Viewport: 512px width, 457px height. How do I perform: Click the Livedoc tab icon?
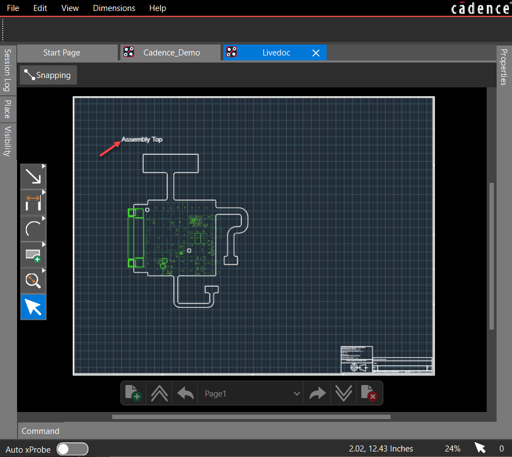click(x=232, y=52)
